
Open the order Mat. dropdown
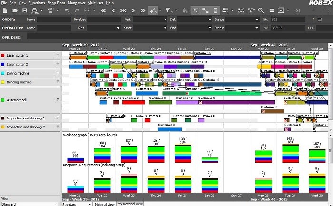tap(165, 20)
